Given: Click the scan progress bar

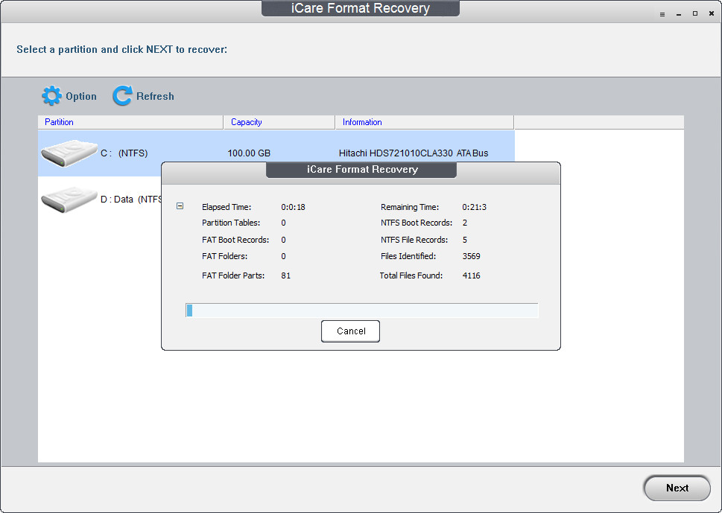Looking at the screenshot, I should (x=362, y=310).
